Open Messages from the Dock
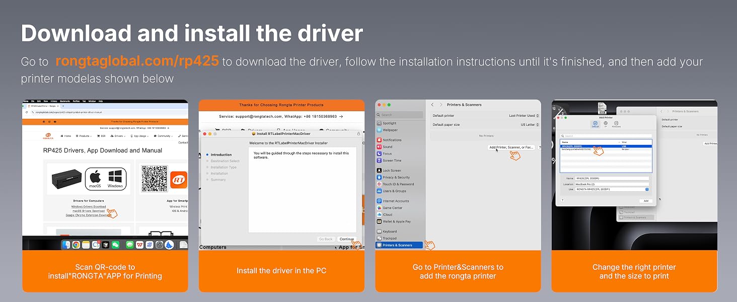737x302 pixels. [x=129, y=245]
